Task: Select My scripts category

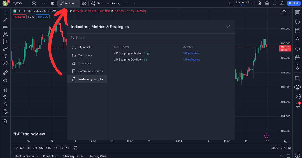Action: 87,47
